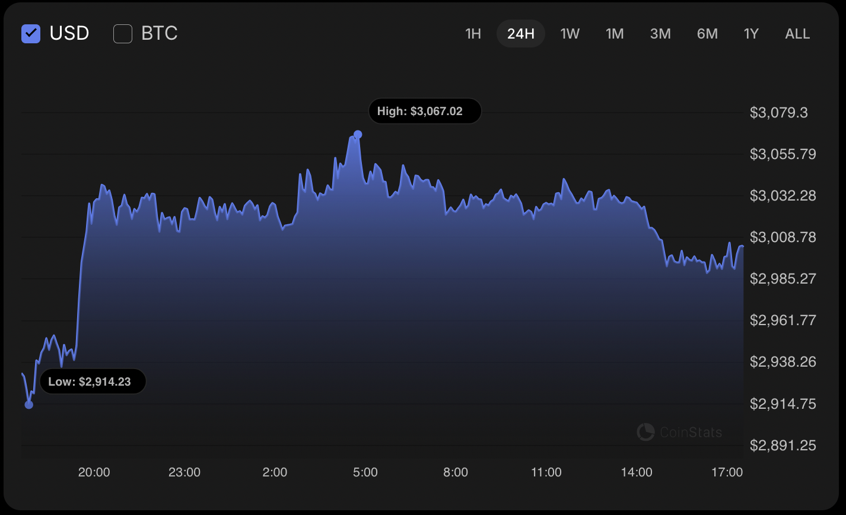846x515 pixels.
Task: View the 1Y price history
Action: 751,34
